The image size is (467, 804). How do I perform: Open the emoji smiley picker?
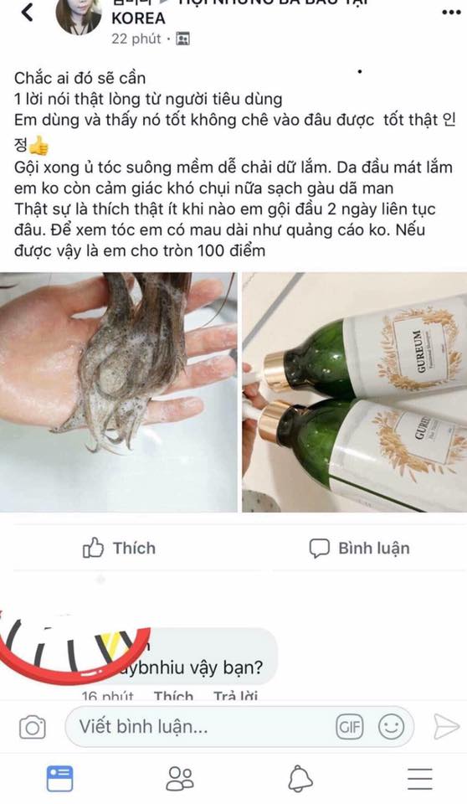[x=391, y=727]
